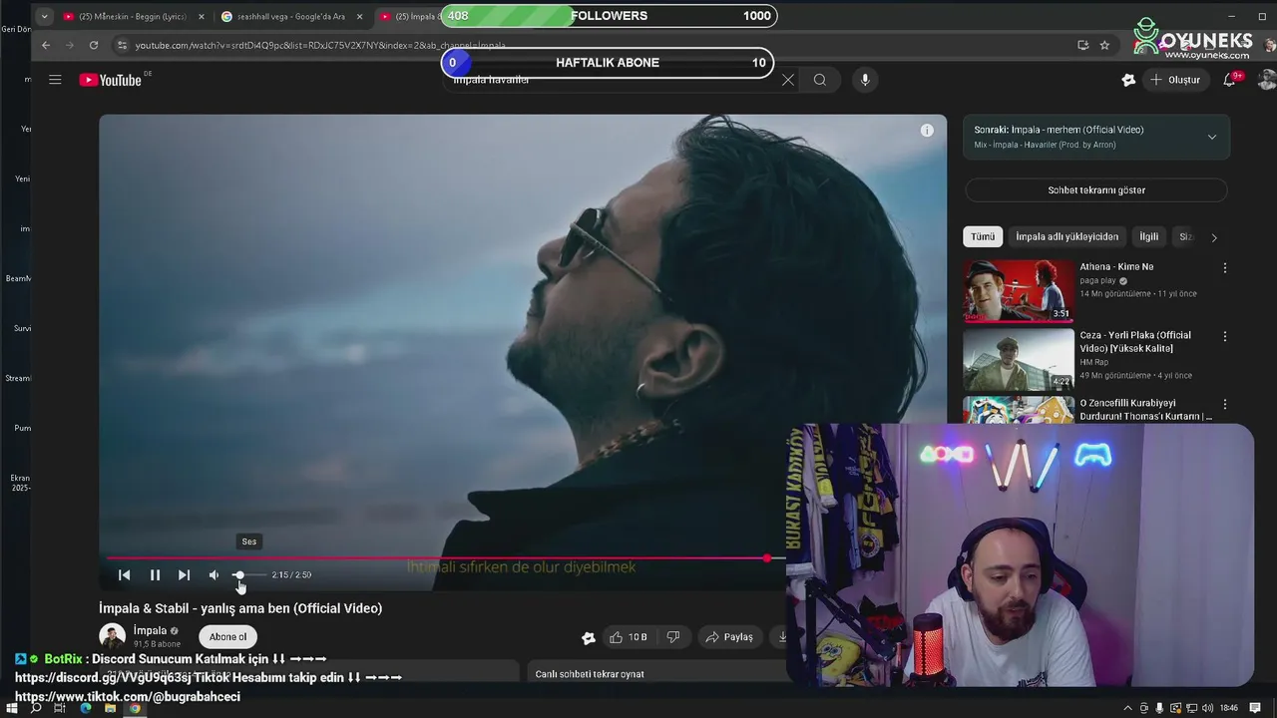Advance the filter chips with right arrow
Screen dimensions: 1277x718
[x=1214, y=237]
